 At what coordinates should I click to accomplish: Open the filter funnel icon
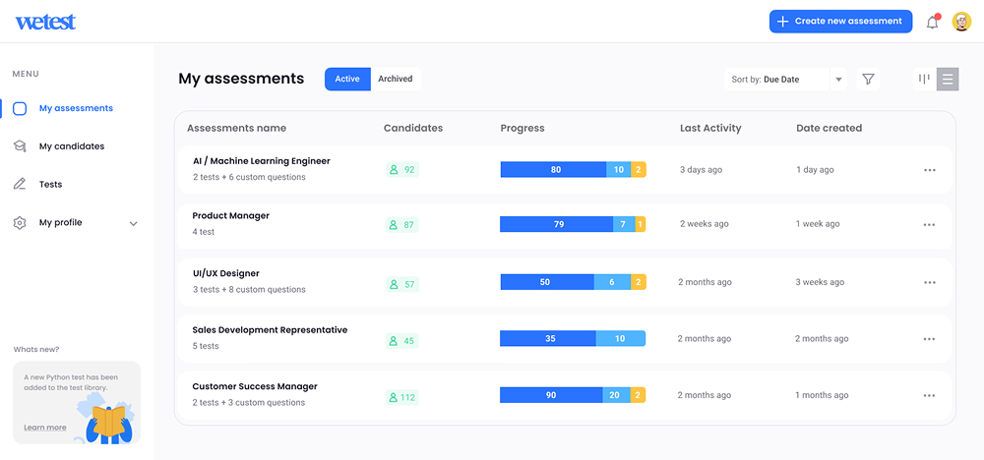click(868, 79)
